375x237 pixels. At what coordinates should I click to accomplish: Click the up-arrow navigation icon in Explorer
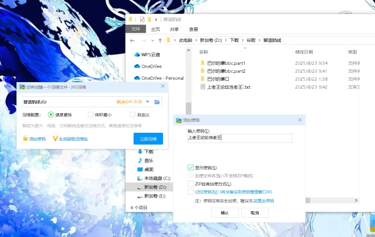[160, 40]
